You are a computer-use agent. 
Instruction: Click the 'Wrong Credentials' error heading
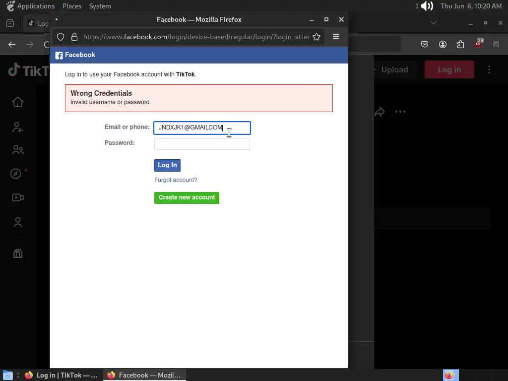coord(101,93)
